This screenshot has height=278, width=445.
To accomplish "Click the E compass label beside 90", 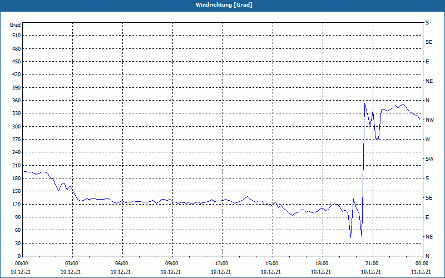I will pos(427,217).
